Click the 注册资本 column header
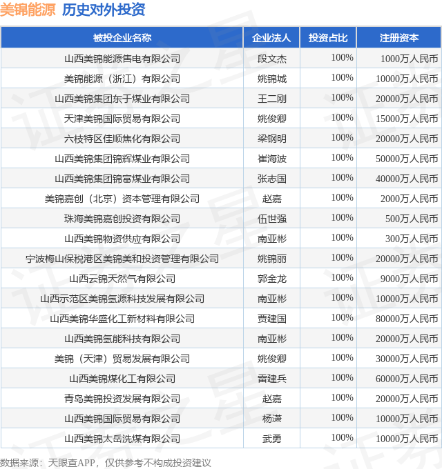This screenshot has width=442, height=469. [399, 38]
